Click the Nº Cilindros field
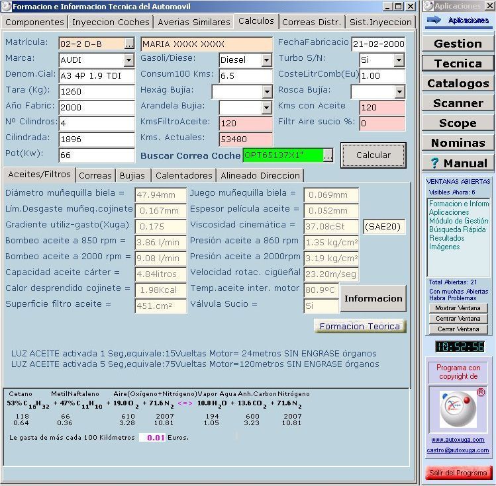This screenshot has width=496, height=486. (x=97, y=123)
